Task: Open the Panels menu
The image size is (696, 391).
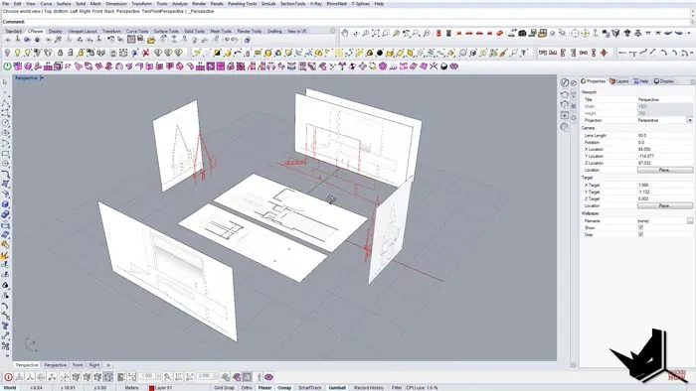Action: tap(217, 4)
